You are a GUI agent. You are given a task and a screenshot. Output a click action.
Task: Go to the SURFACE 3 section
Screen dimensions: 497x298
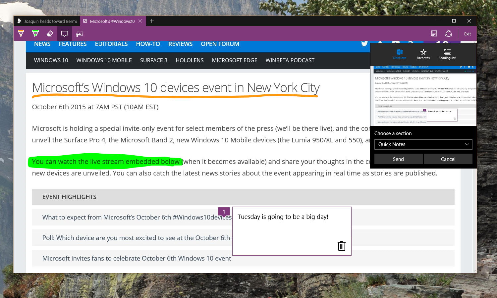pyautogui.click(x=153, y=60)
